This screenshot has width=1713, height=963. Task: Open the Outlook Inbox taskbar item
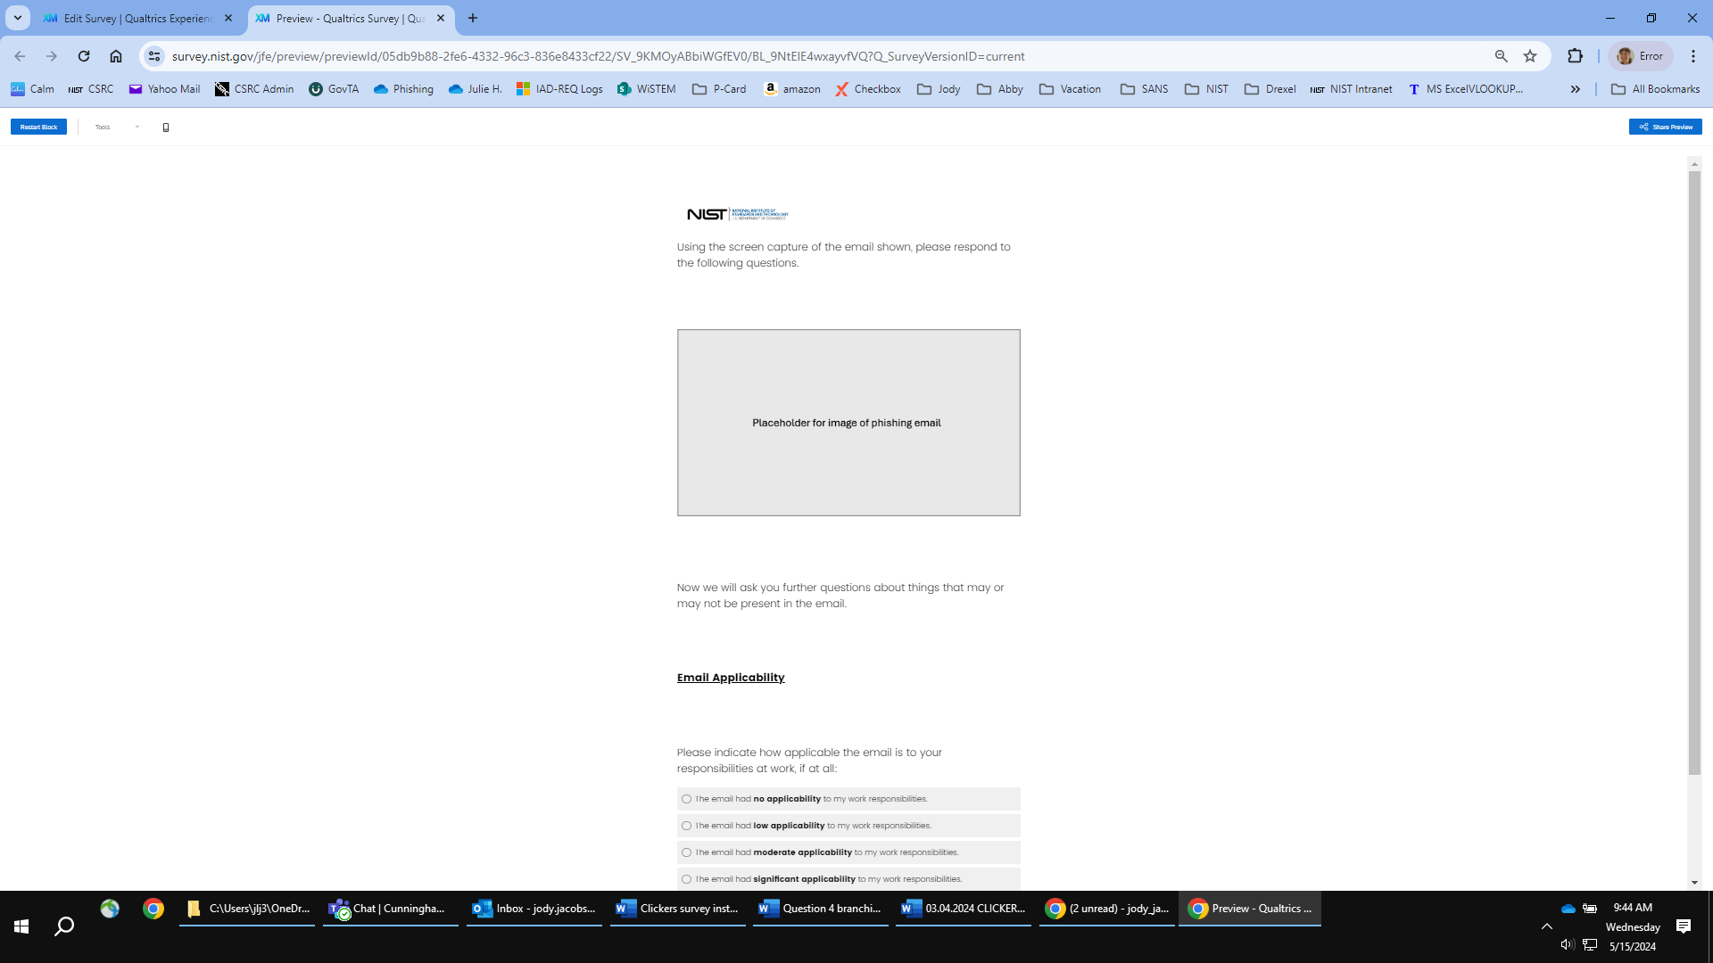(534, 909)
